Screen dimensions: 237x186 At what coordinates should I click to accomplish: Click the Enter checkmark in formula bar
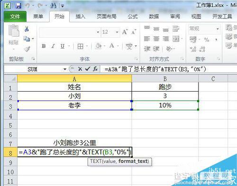pyautogui.click(x=88, y=69)
